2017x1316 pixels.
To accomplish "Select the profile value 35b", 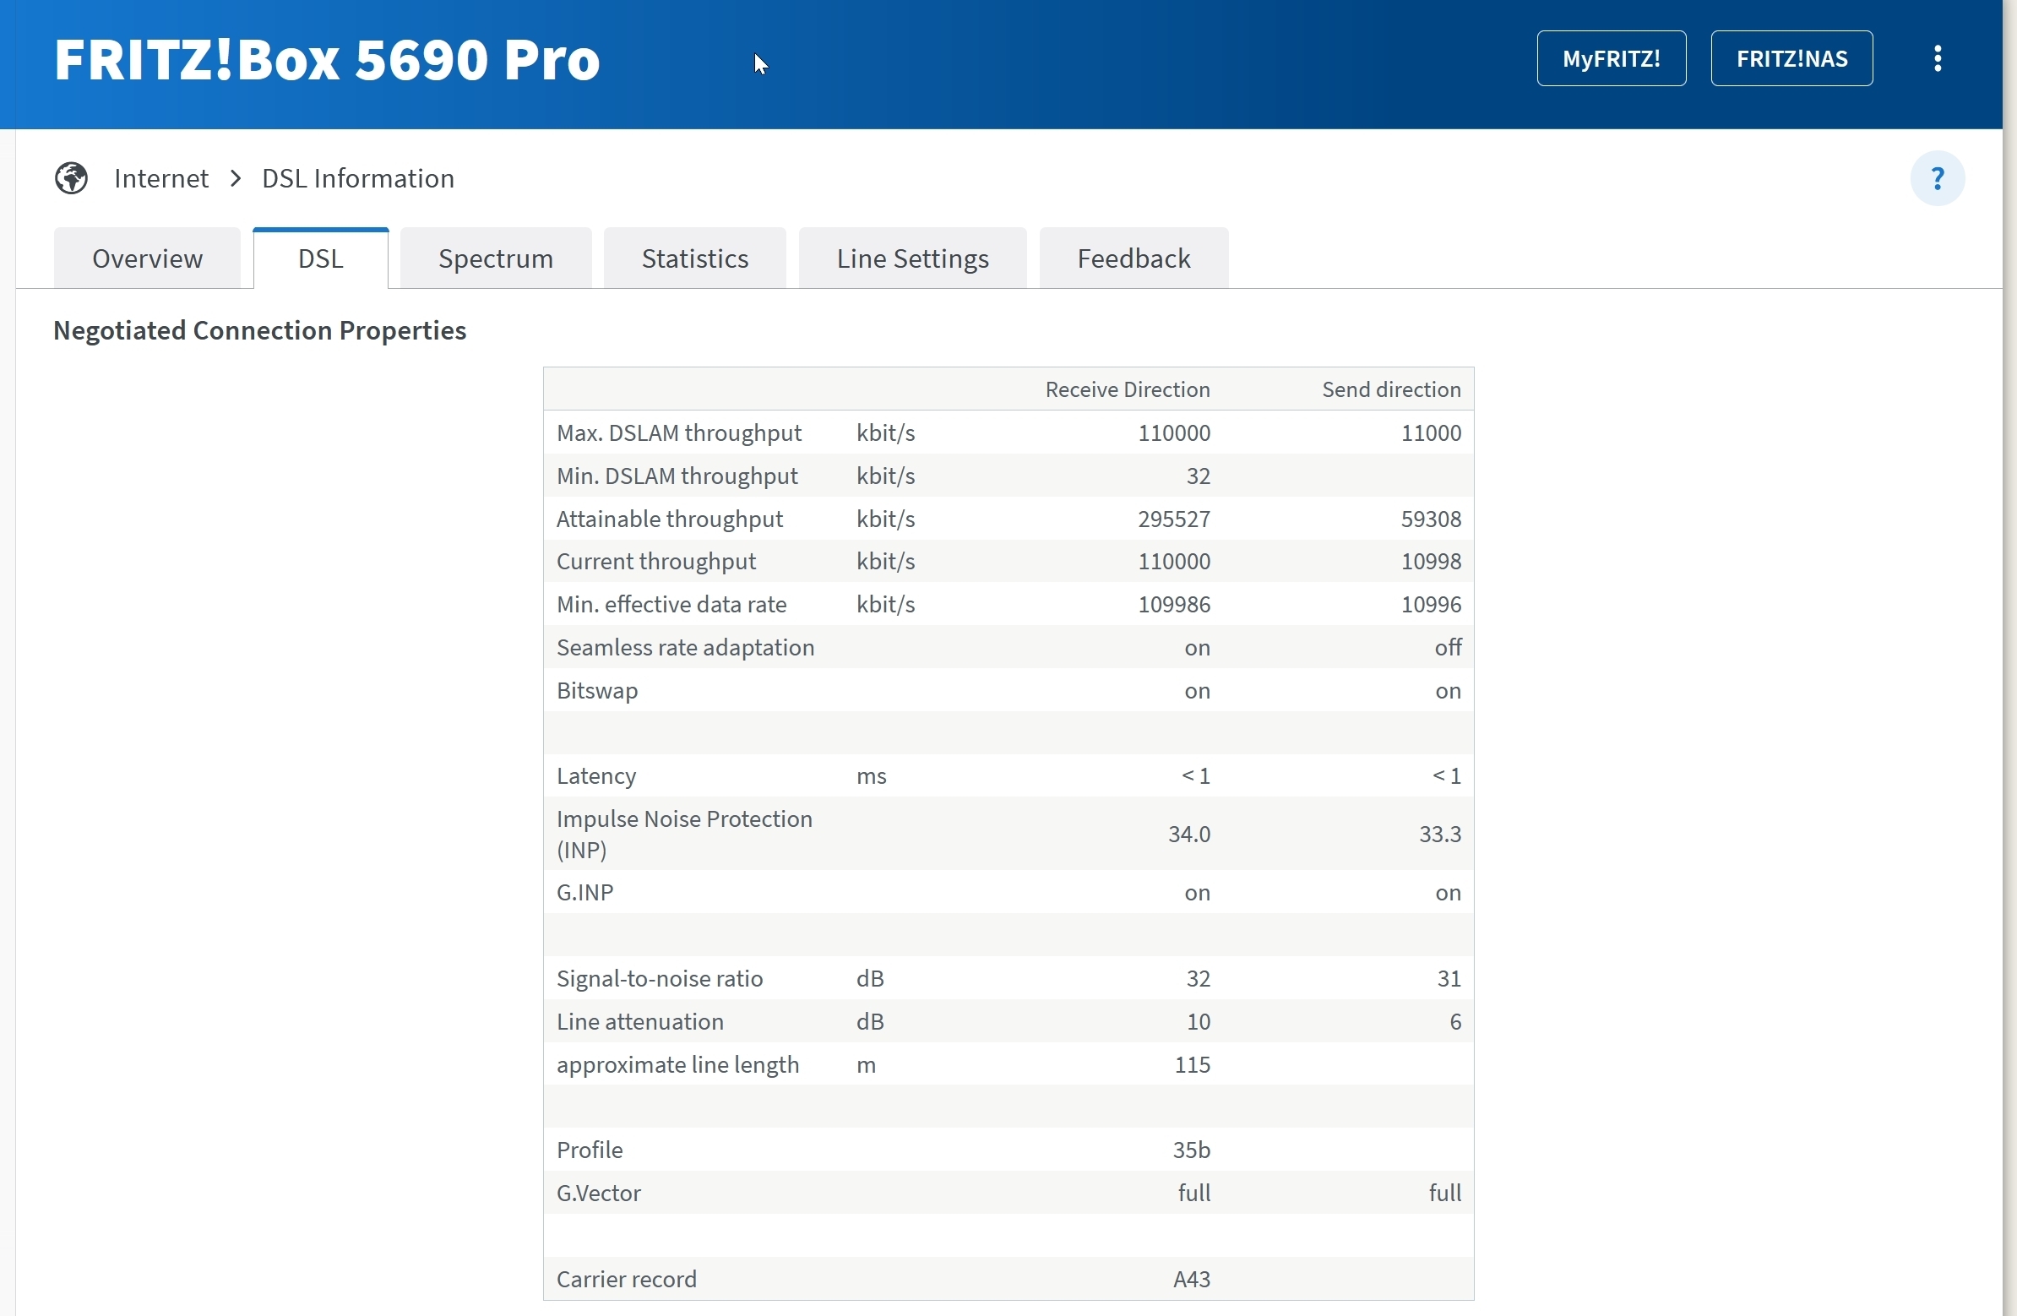I will (x=1192, y=1150).
